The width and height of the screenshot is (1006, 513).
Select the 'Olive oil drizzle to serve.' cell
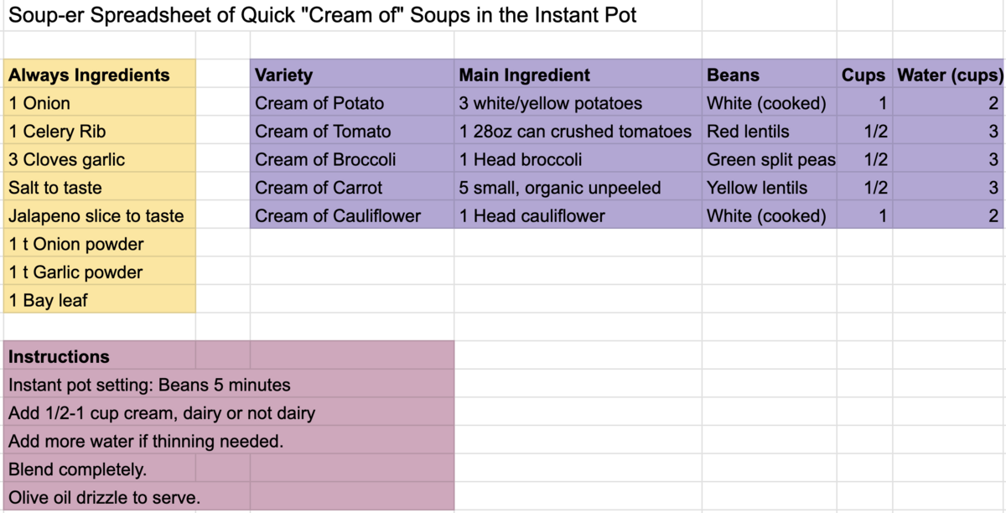click(x=229, y=497)
